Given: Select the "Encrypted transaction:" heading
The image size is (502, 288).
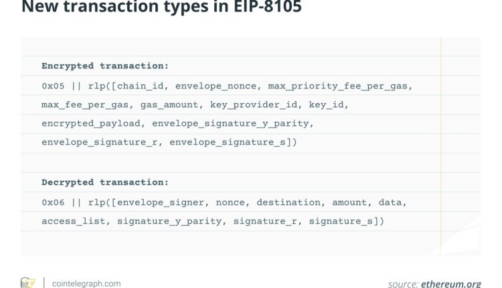Looking at the screenshot, I should [x=105, y=66].
